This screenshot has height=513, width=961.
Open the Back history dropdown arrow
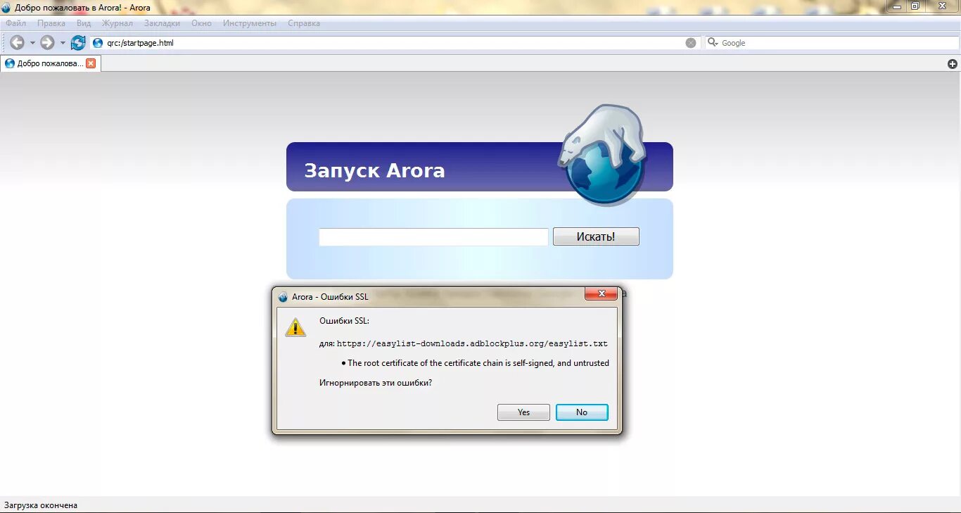(x=32, y=43)
